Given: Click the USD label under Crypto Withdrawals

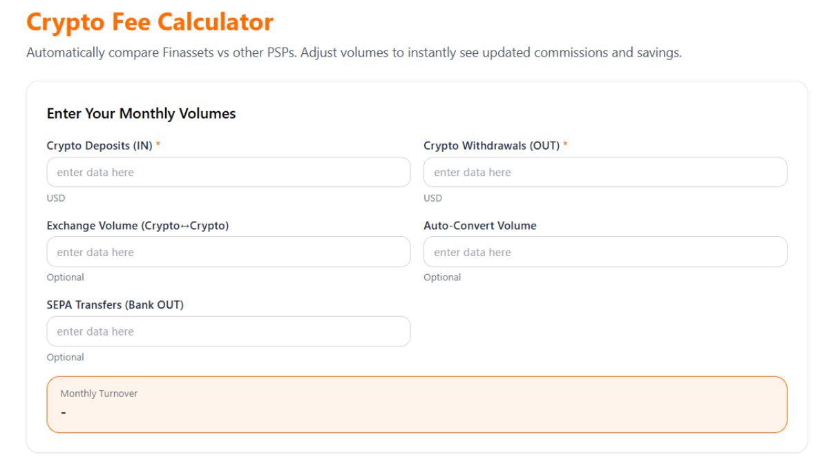Looking at the screenshot, I should point(432,198).
